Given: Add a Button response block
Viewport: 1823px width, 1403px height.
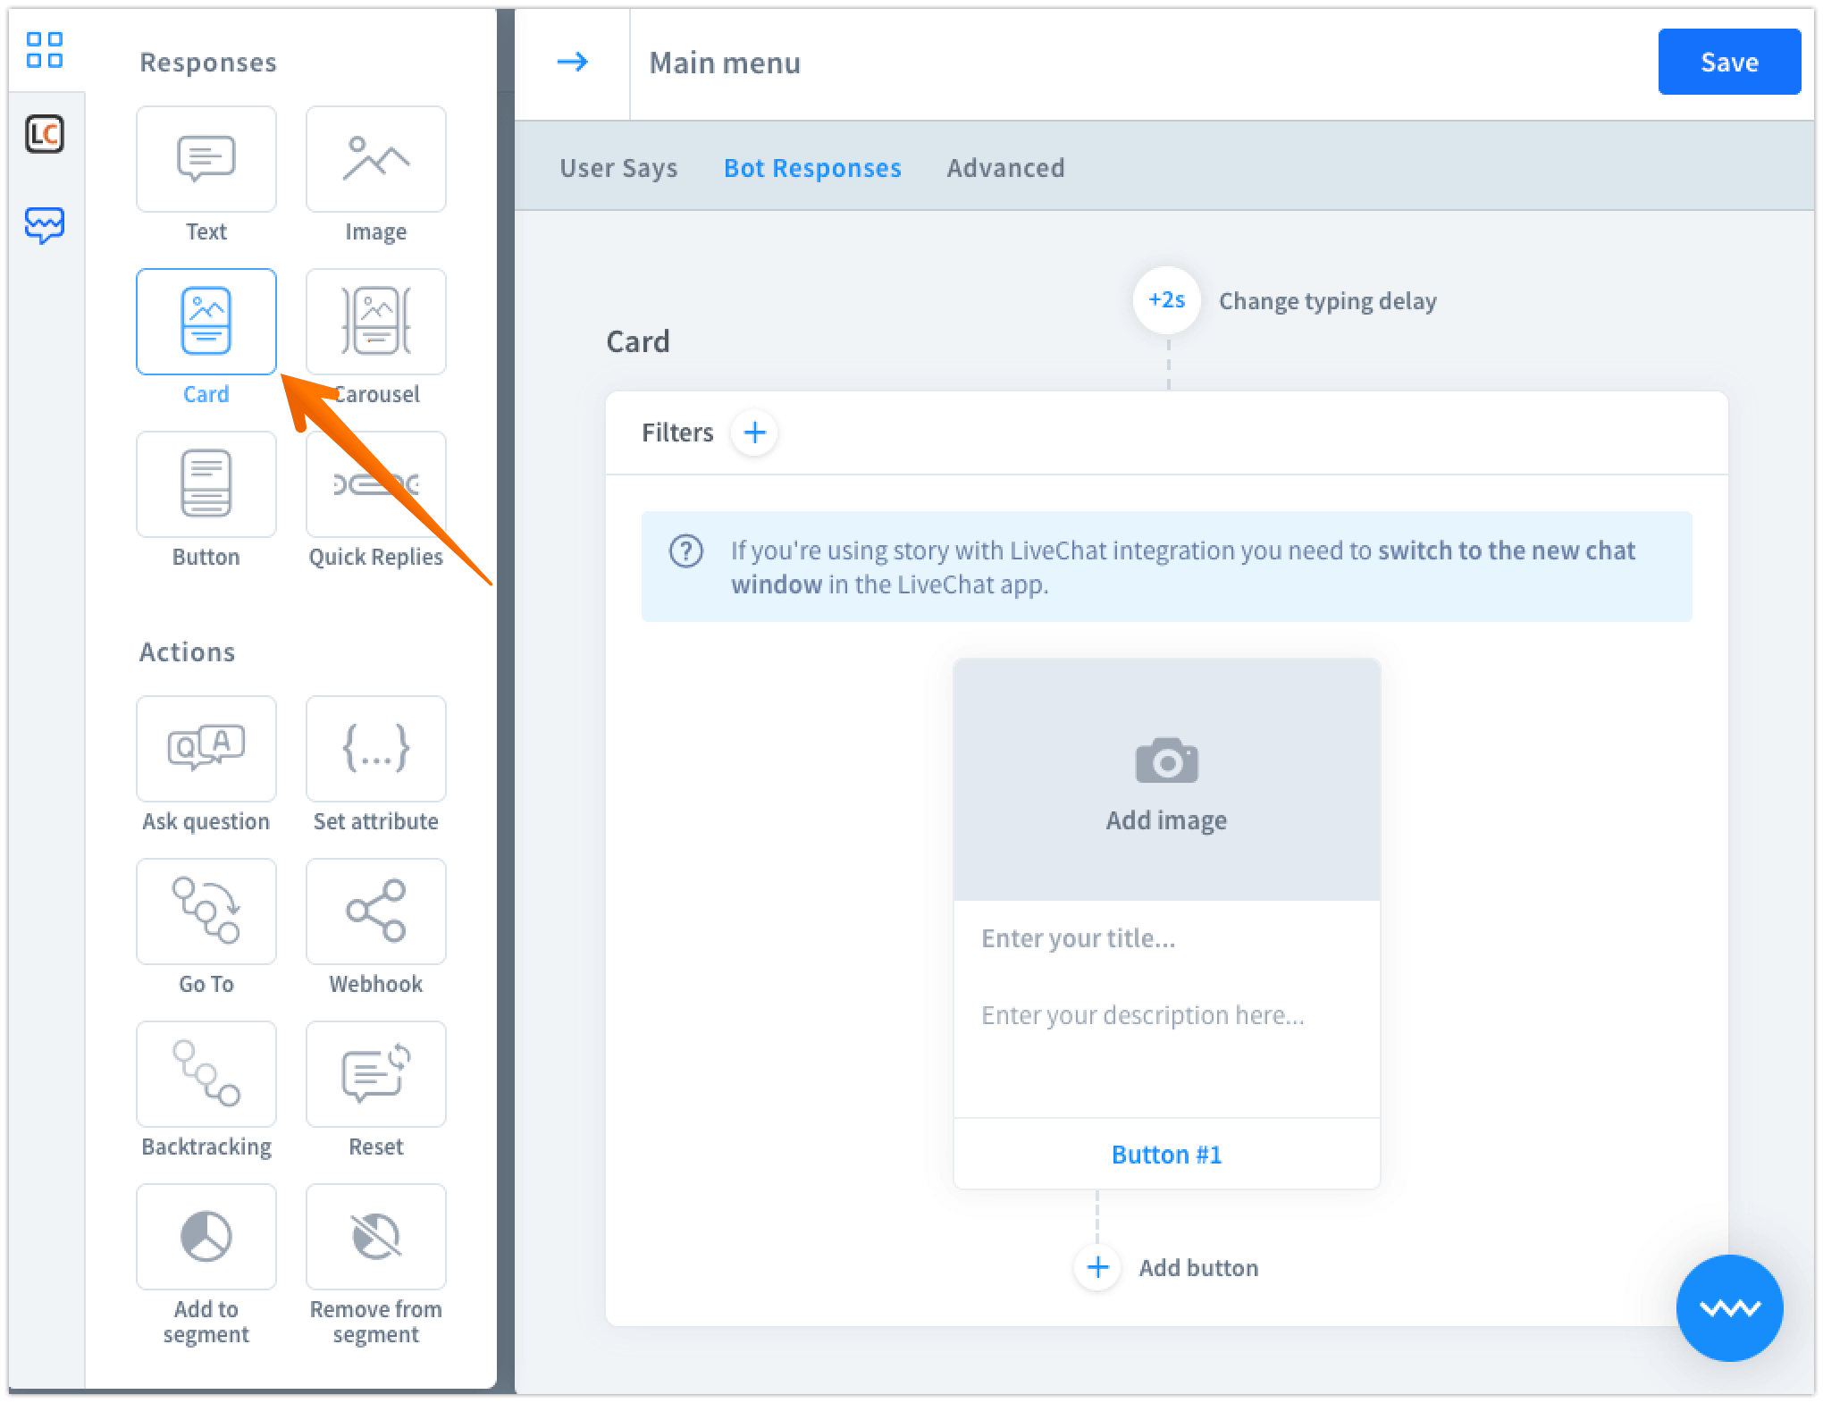Looking at the screenshot, I should tap(206, 484).
